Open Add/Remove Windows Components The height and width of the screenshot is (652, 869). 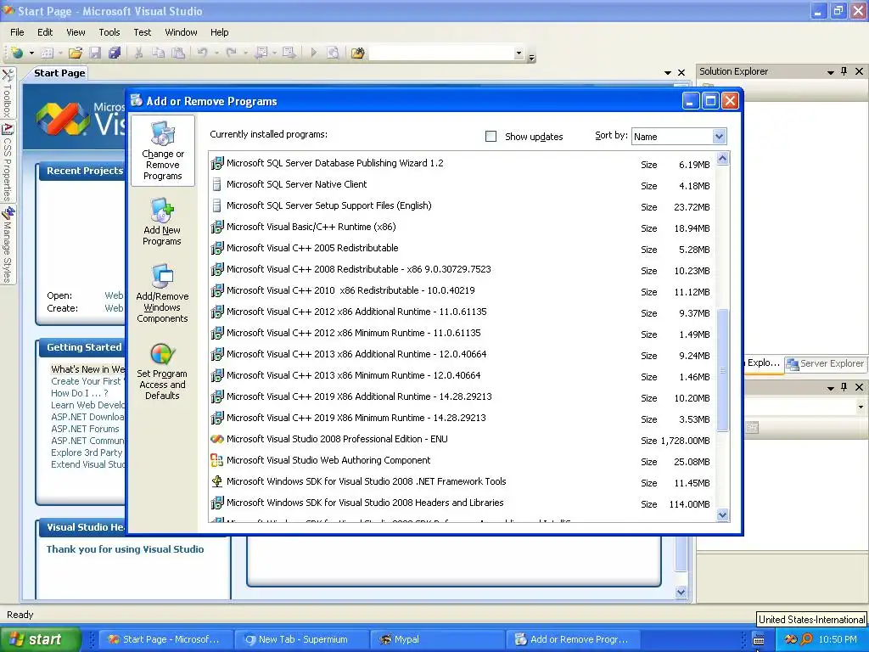coord(162,293)
